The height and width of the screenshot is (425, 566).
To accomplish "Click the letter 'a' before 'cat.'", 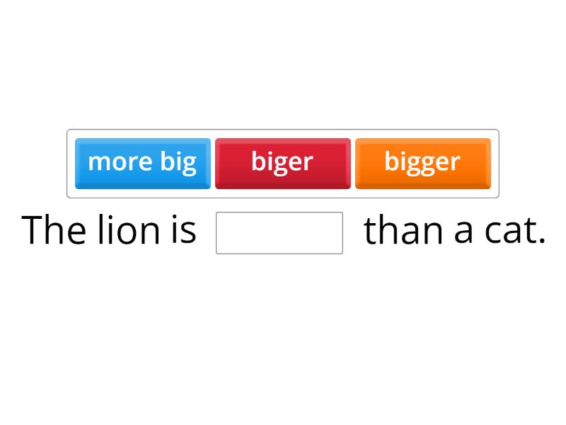I will click(x=463, y=232).
